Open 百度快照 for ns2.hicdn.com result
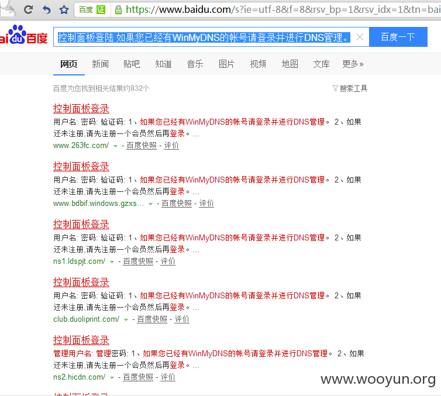Screen dimensions: 441x396 (x=138, y=377)
